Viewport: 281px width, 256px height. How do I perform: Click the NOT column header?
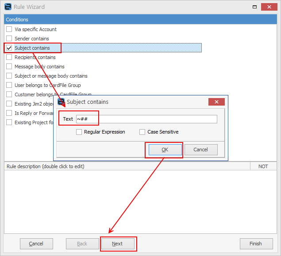[x=263, y=166]
